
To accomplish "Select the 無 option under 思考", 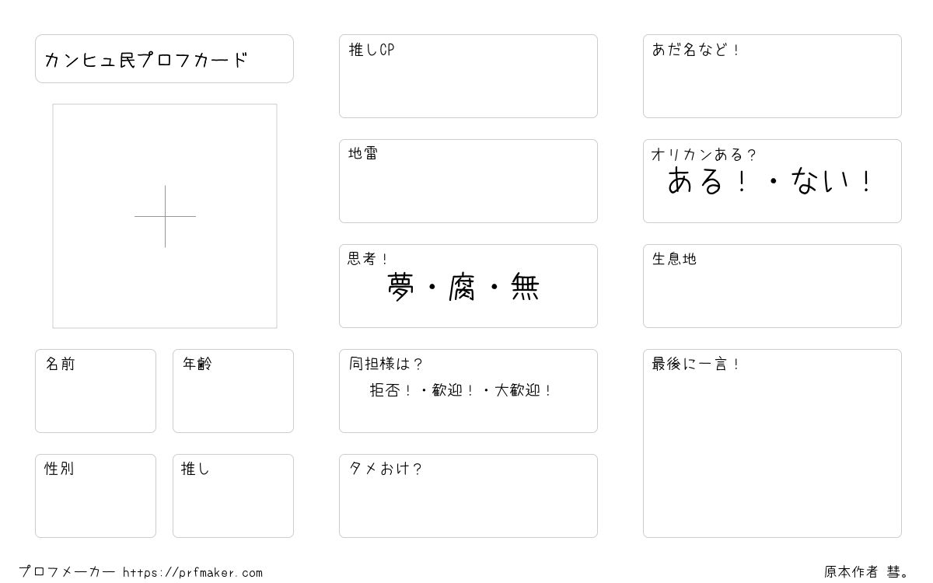I will [525, 288].
